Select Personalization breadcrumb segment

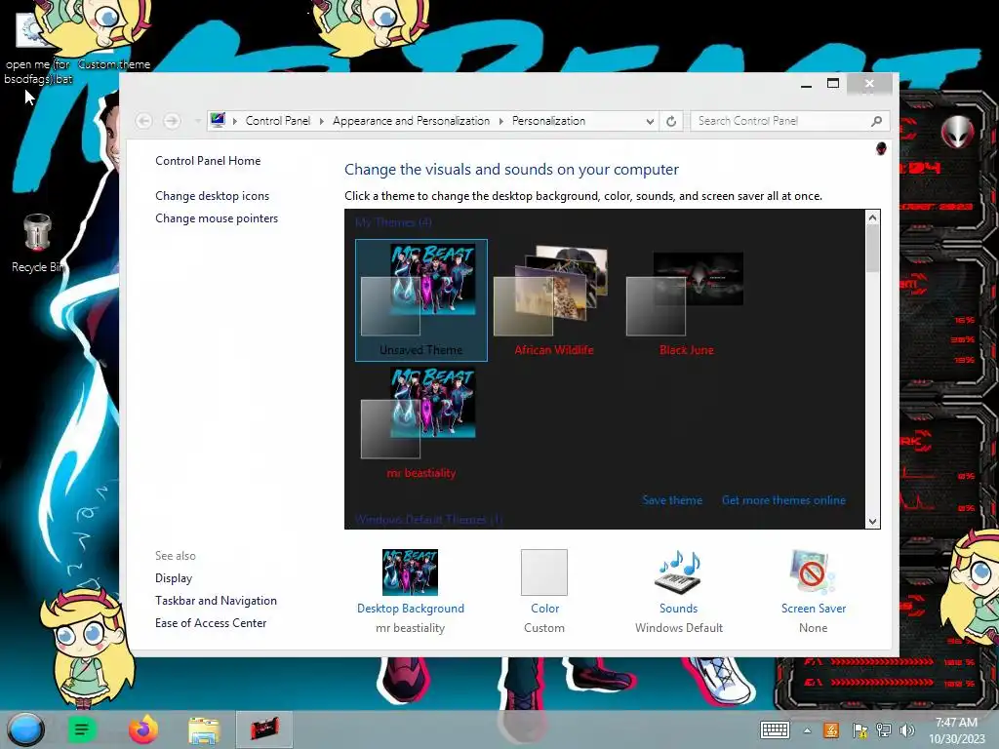coord(548,120)
